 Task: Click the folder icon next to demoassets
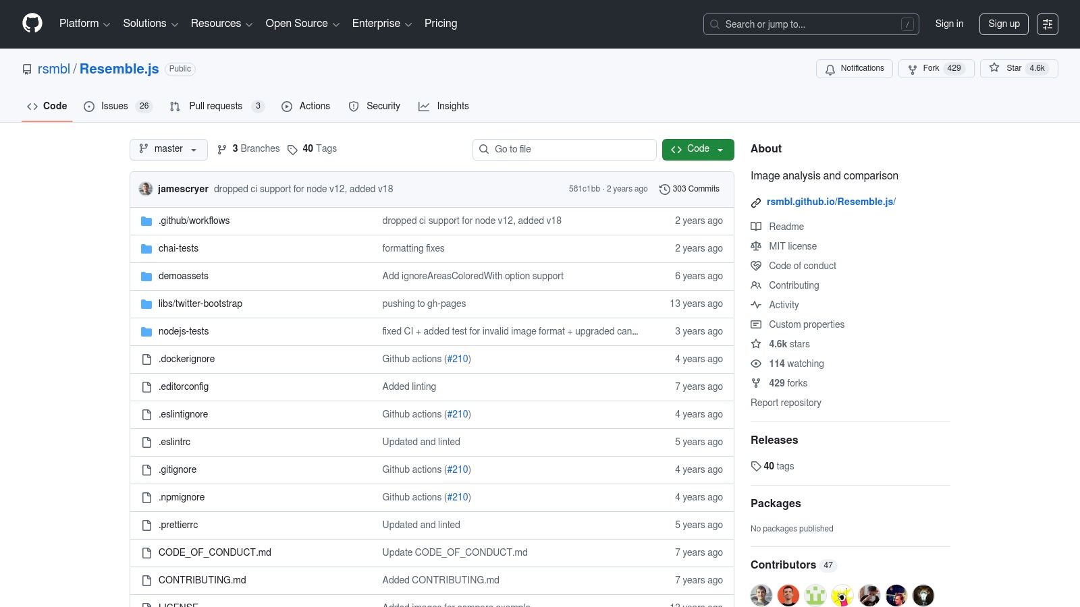[x=146, y=276]
